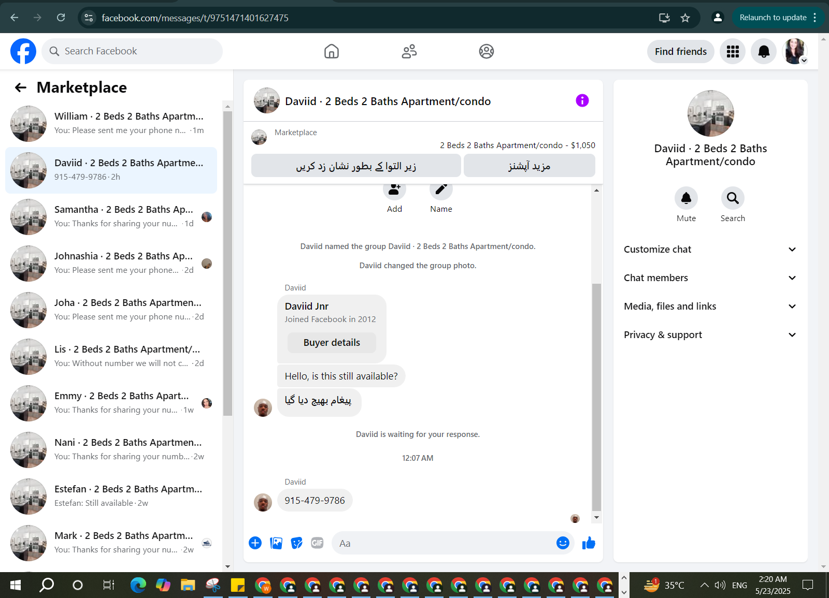Open more actions plus icon in composer
Viewport: 829px width, 598px height.
255,543
